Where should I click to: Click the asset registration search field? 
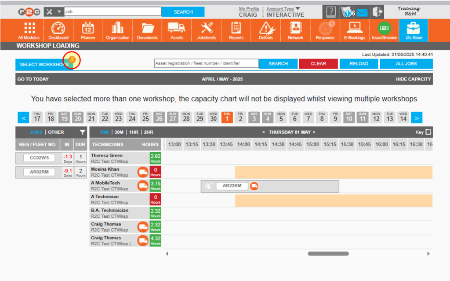[x=206, y=63]
